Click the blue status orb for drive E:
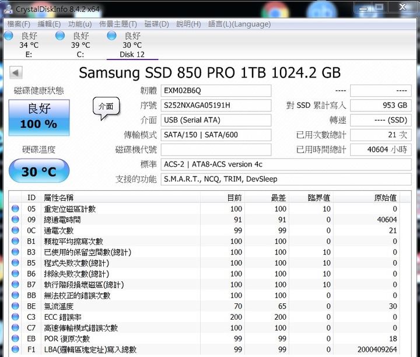 pyautogui.click(x=9, y=36)
